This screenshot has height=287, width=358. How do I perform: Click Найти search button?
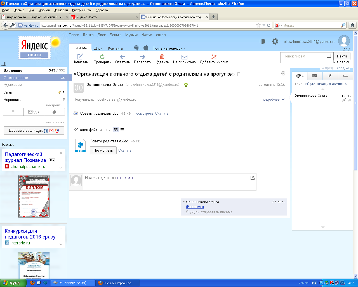point(342,56)
